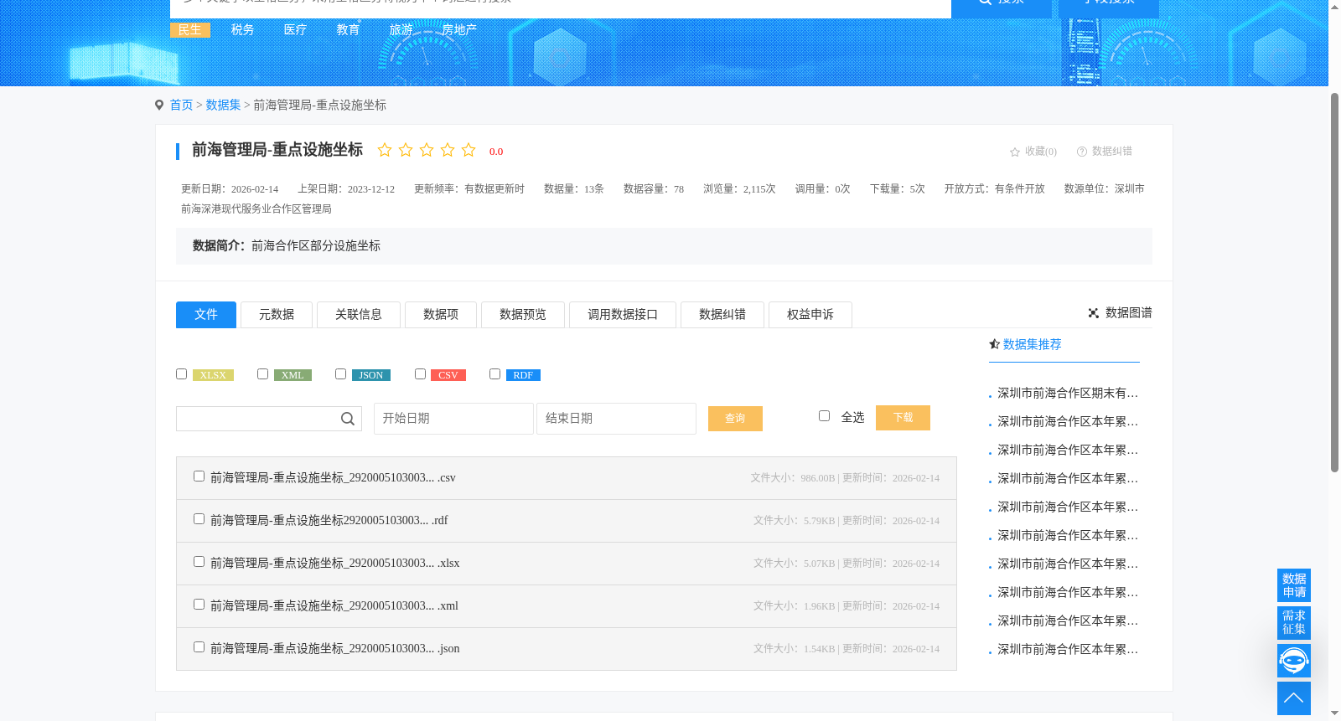1341x721 pixels.
Task: Click the CSV format color tag
Action: coord(448,375)
